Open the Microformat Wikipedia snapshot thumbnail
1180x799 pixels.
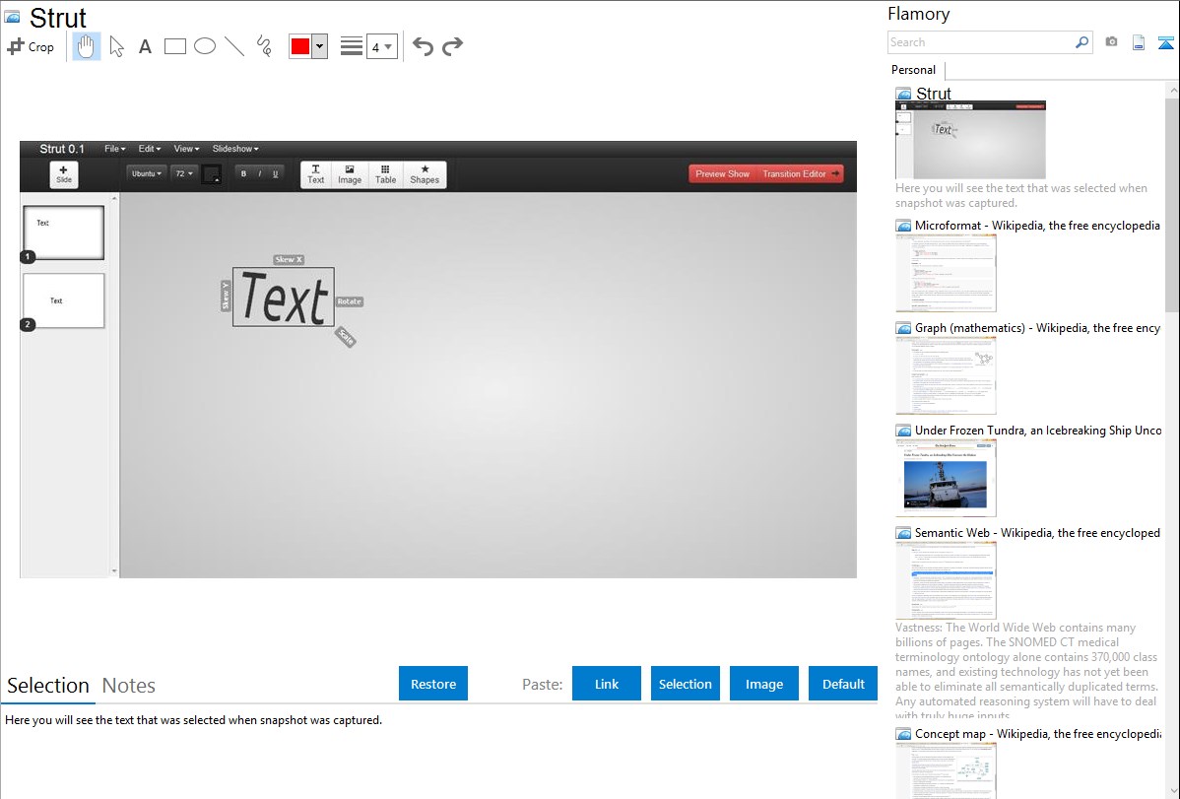point(946,273)
